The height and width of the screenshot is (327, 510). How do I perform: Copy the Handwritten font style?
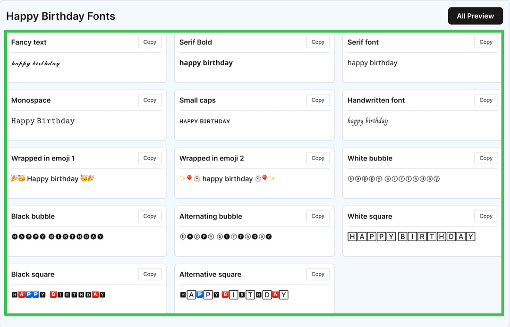pos(486,100)
